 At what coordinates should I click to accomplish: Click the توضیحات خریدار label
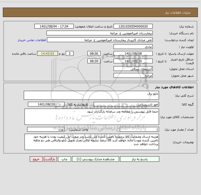(183, 142)
